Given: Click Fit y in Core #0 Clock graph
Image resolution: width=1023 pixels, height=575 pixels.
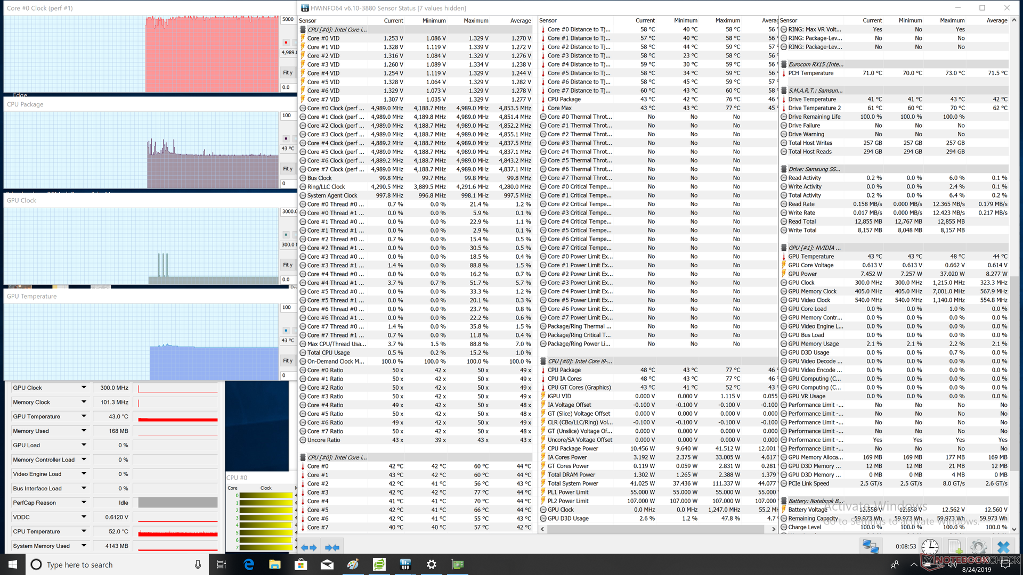Looking at the screenshot, I should [x=288, y=73].
